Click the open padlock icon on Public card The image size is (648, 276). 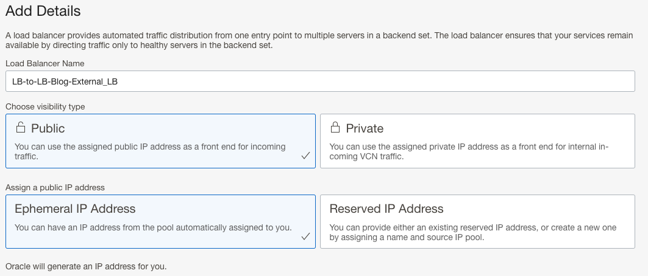click(21, 128)
